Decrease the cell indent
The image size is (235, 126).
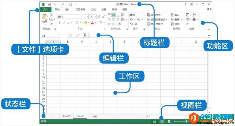click(x=109, y=24)
